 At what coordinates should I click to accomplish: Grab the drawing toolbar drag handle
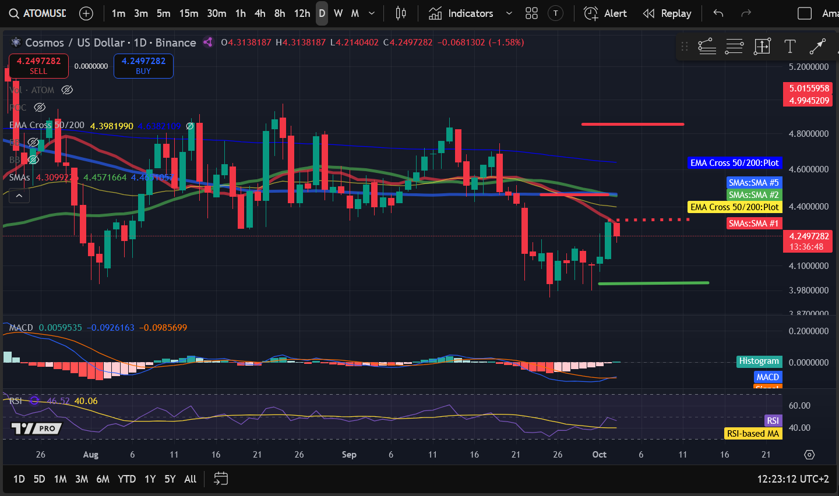[685, 46]
